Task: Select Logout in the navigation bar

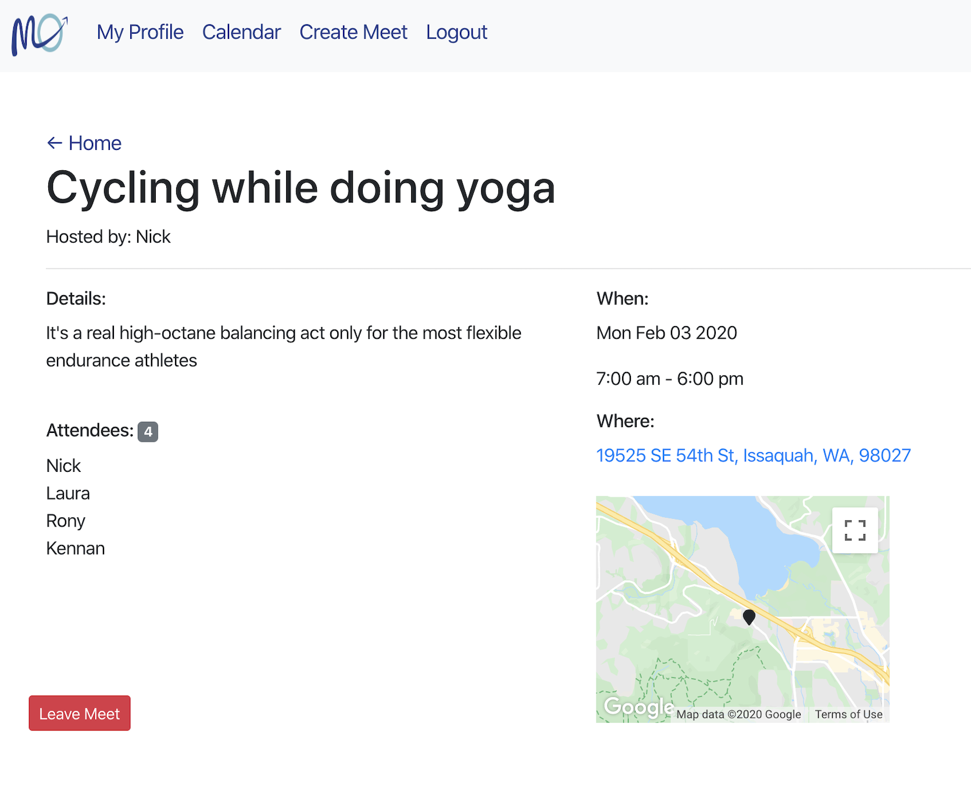Action: [456, 32]
